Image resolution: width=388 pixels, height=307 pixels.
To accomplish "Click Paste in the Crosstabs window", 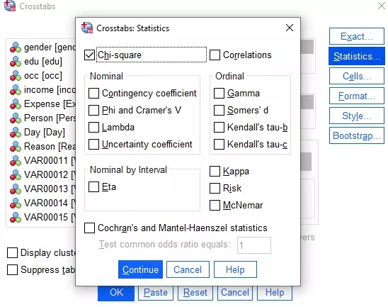I will coord(156,293).
